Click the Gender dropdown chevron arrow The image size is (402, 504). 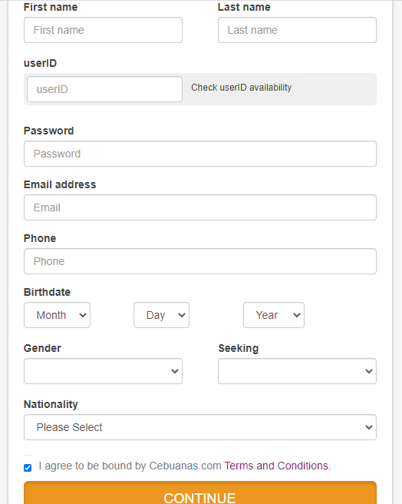tap(175, 371)
